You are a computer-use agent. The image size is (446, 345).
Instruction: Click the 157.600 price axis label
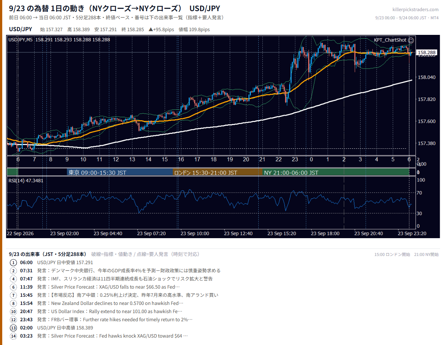(426, 121)
